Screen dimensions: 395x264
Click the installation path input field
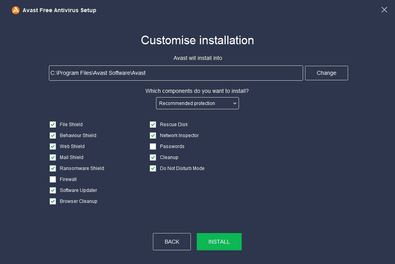pos(176,73)
